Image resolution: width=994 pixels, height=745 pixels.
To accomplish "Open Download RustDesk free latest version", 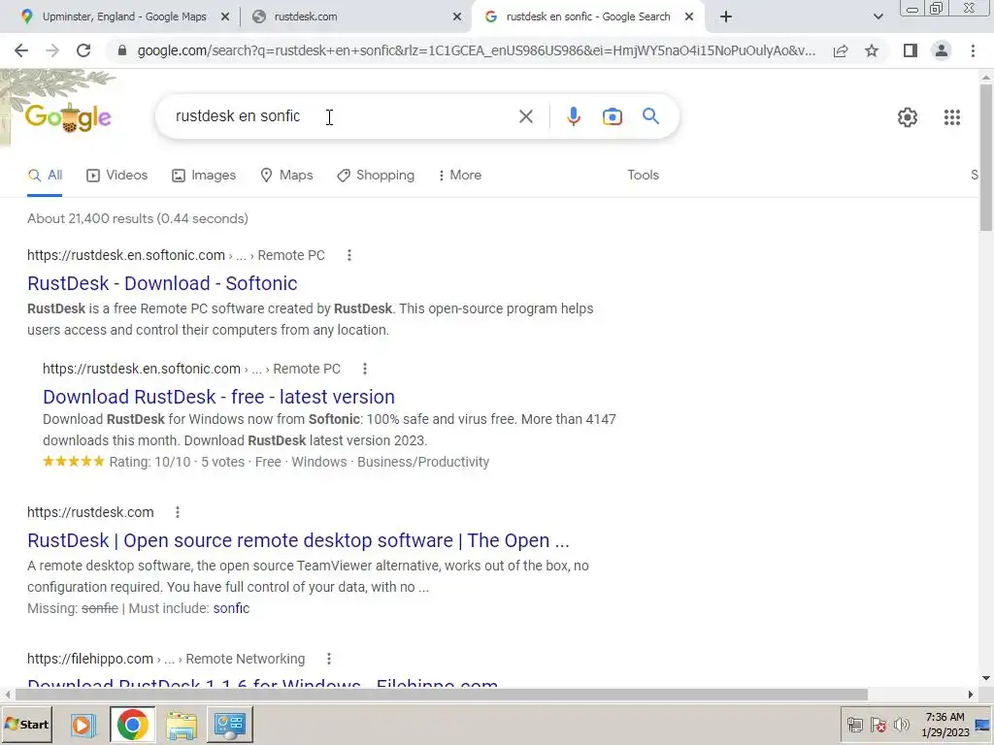I will pos(218,397).
